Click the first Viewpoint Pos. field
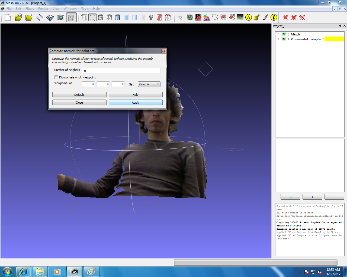This screenshot has height=277, width=347. (88, 84)
